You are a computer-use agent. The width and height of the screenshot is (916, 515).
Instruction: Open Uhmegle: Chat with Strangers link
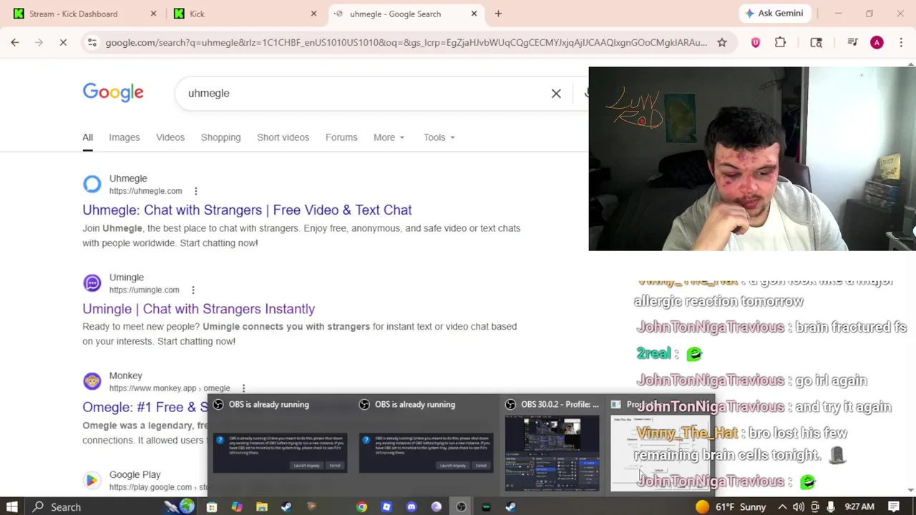(x=247, y=210)
